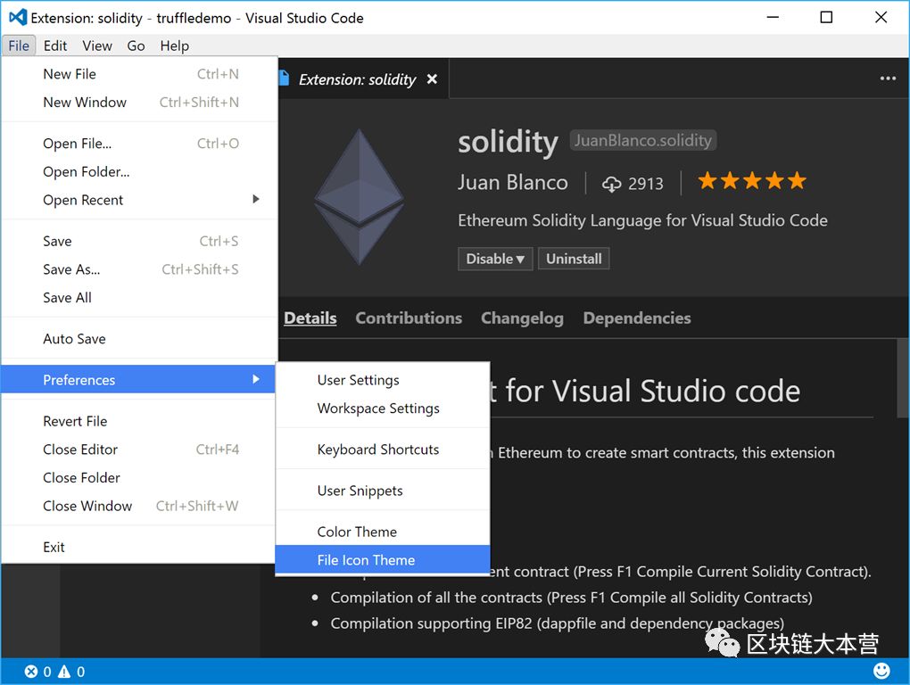Click the cloud download count icon
This screenshot has width=910, height=685.
611,184
